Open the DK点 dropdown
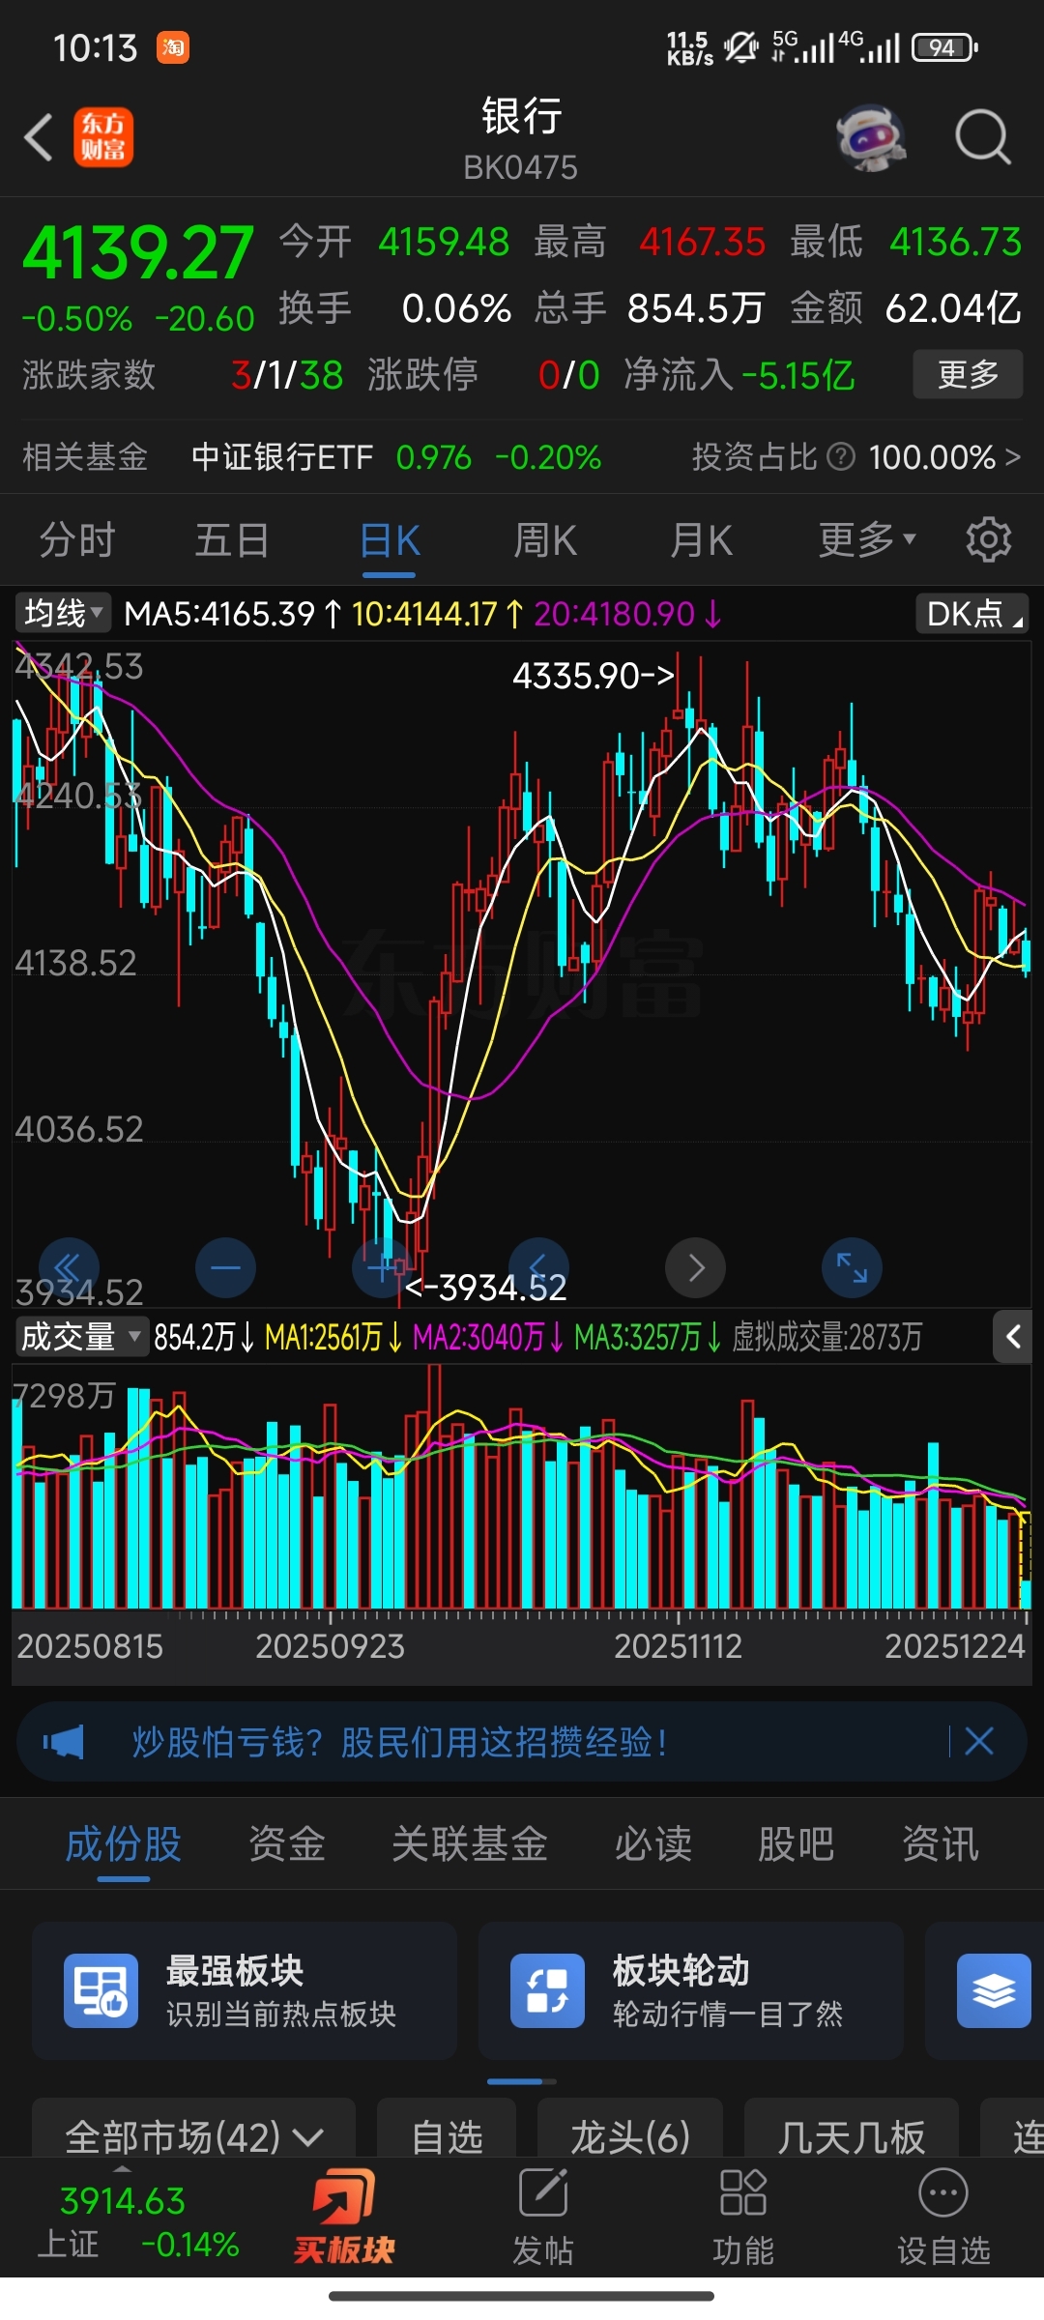Screen dimensions: 1044x2320 (971, 613)
